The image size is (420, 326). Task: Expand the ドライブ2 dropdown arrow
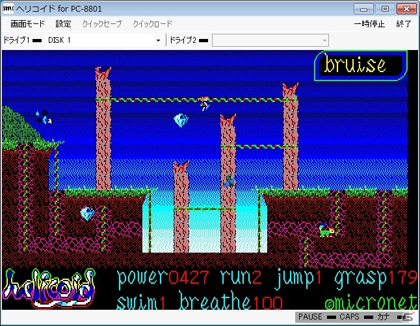324,40
